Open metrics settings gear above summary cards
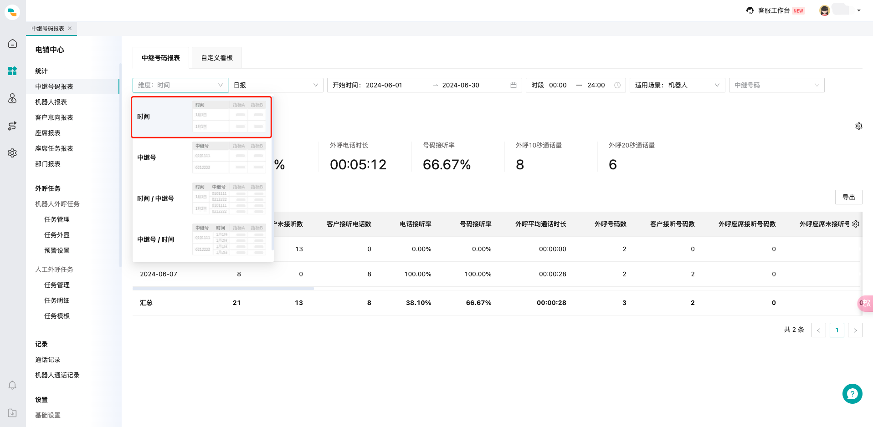The width and height of the screenshot is (873, 427). 859,126
